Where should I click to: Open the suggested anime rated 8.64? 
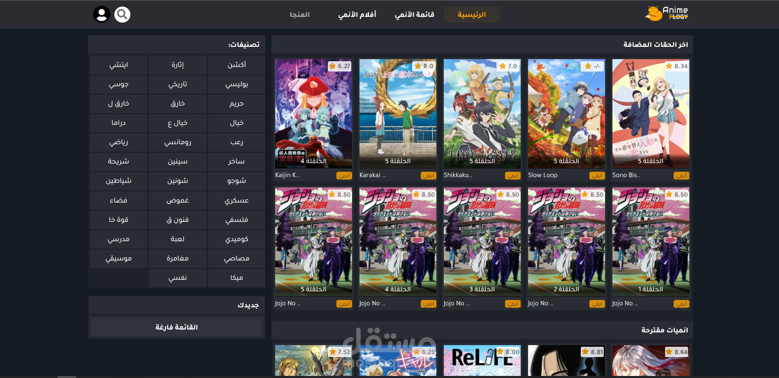[651, 360]
